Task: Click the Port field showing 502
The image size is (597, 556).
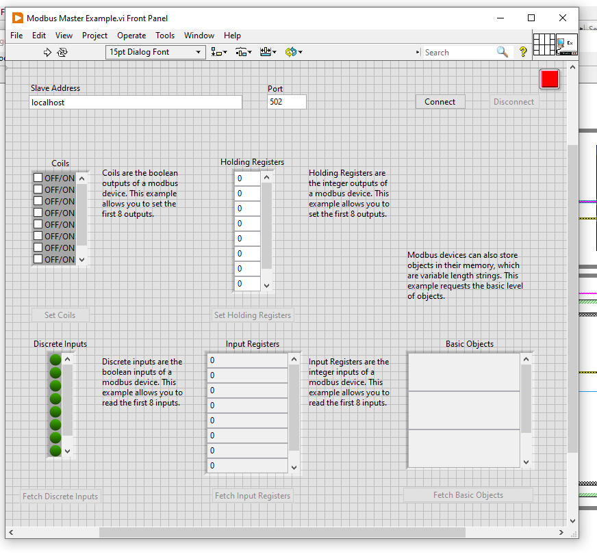Action: pos(286,102)
